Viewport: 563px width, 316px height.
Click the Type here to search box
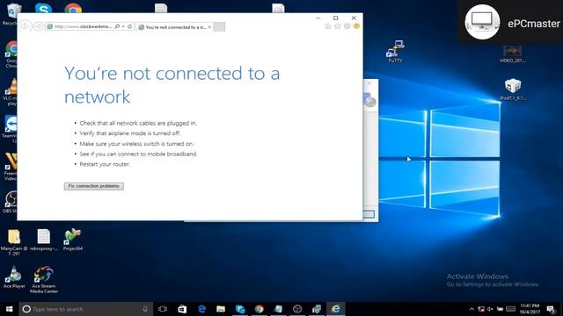[86, 309]
